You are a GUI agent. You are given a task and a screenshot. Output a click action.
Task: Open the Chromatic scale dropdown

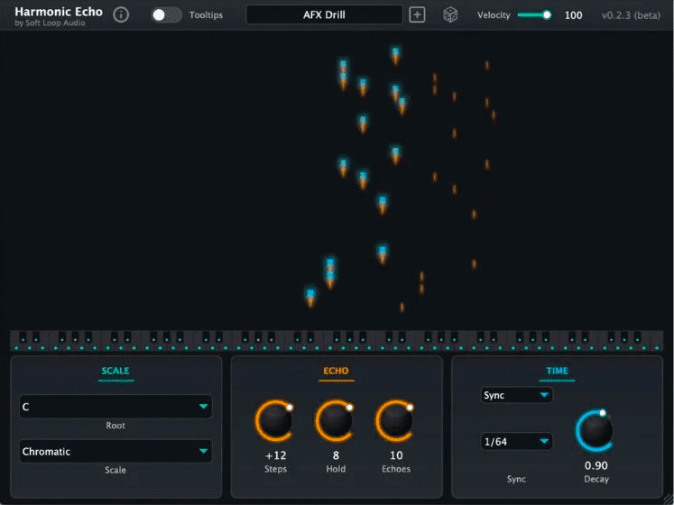(115, 451)
